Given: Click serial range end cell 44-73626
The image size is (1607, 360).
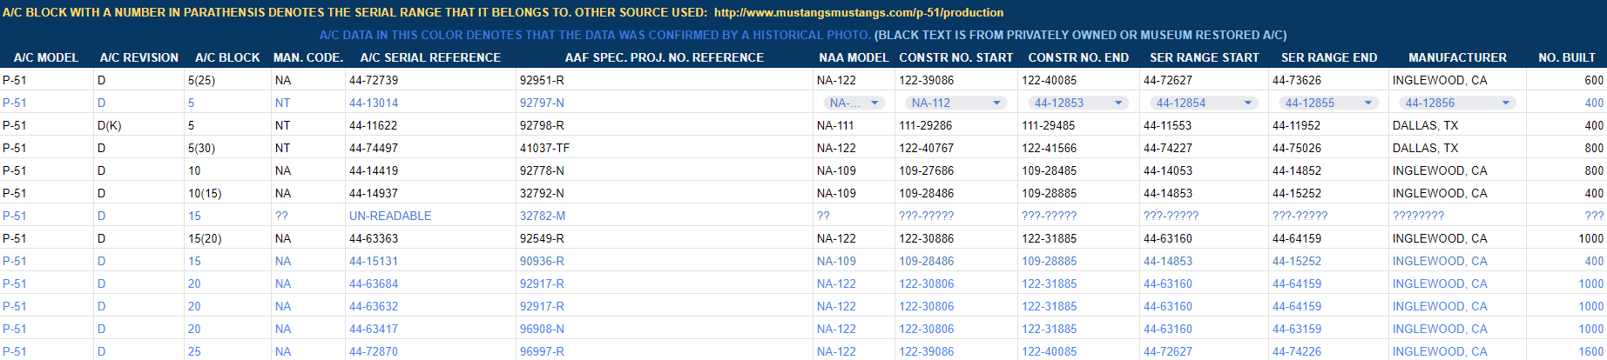Looking at the screenshot, I should 1328,80.
